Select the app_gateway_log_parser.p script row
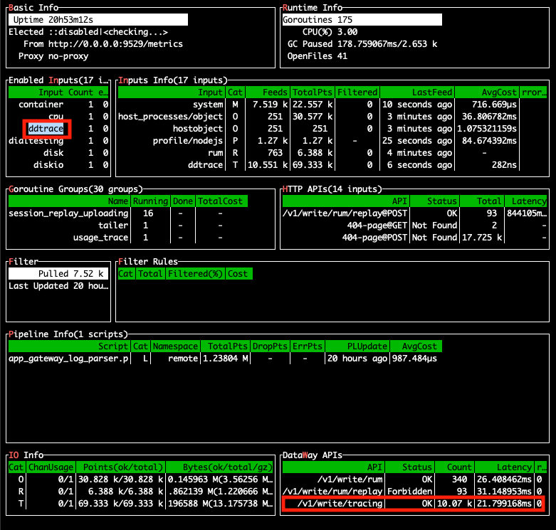 [x=225, y=359]
